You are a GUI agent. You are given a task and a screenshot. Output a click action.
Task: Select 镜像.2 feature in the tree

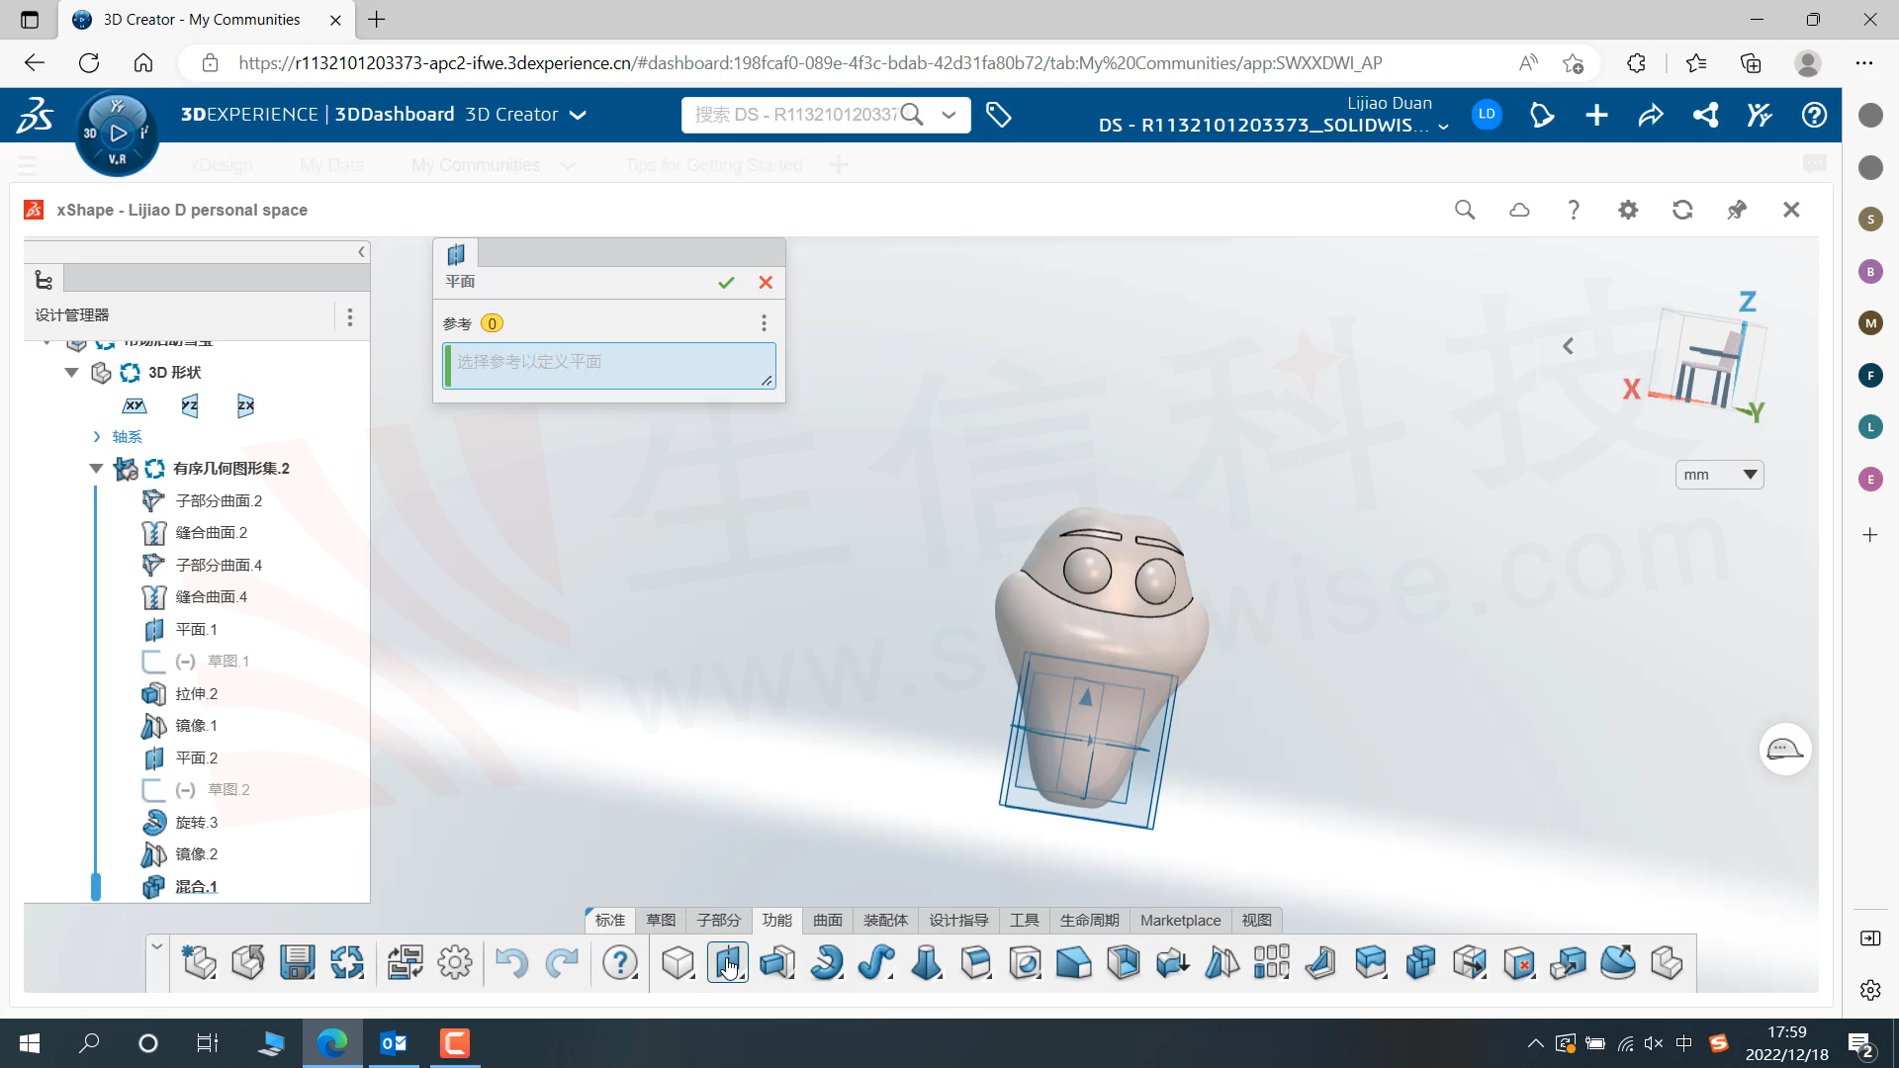pyautogui.click(x=196, y=854)
